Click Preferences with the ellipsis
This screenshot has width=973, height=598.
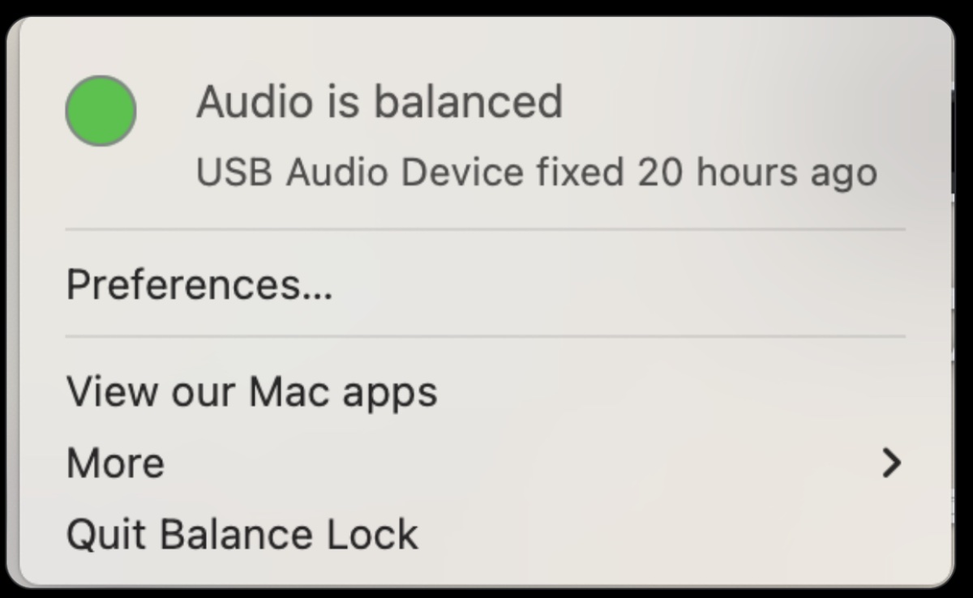pos(199,284)
